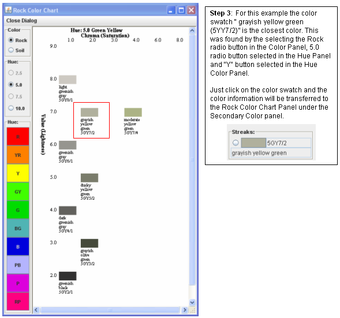Select the pink RP hue button
This screenshot has height=318, width=340.
click(18, 301)
